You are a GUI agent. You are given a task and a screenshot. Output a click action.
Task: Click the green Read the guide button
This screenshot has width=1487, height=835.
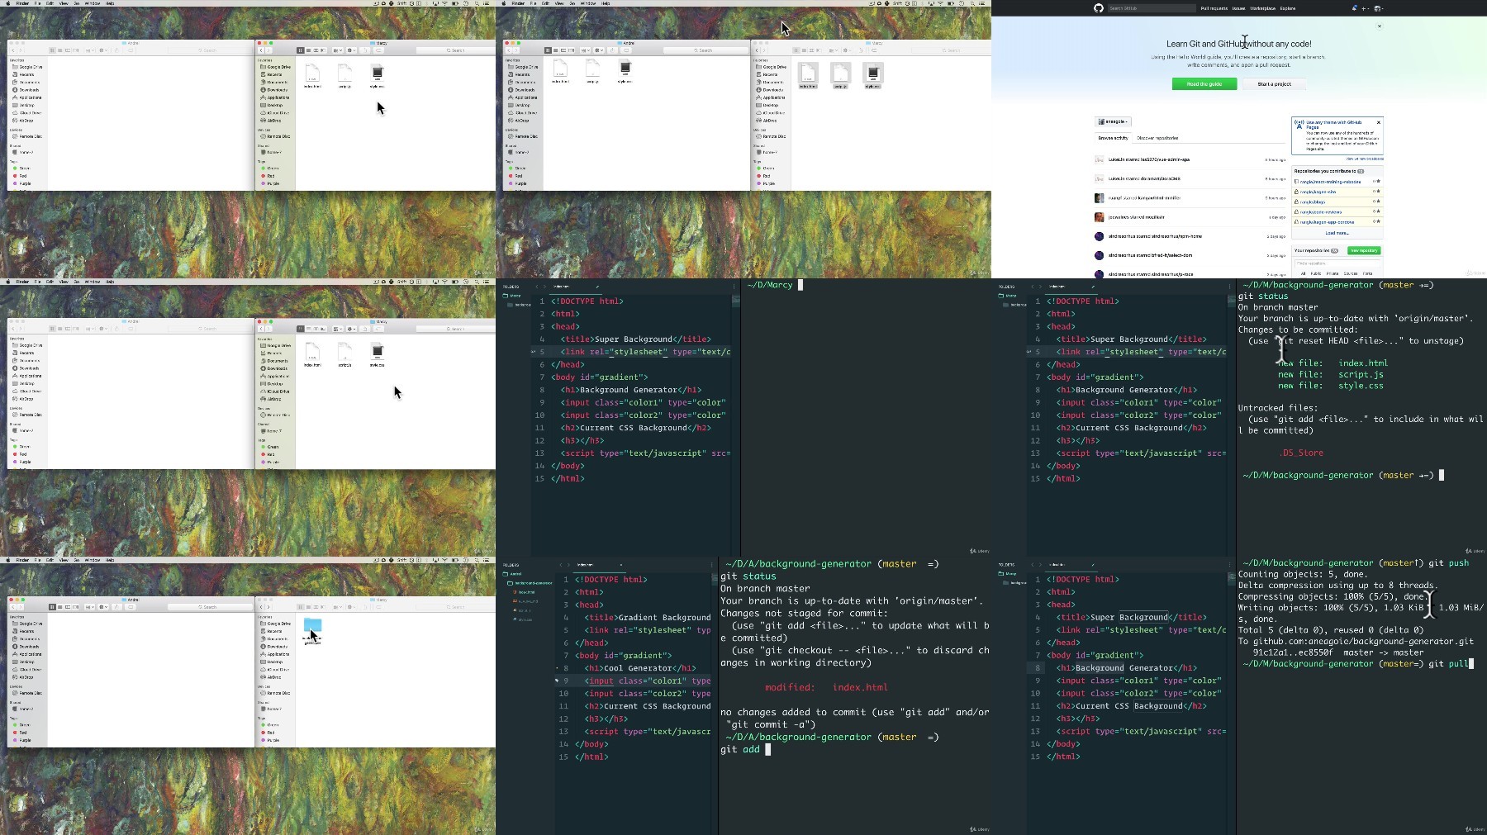pos(1204,84)
